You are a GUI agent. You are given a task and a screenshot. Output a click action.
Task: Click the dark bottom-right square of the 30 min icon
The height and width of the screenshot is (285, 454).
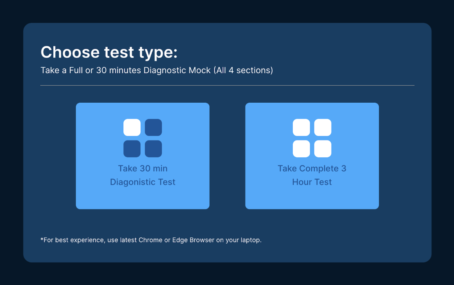153,149
